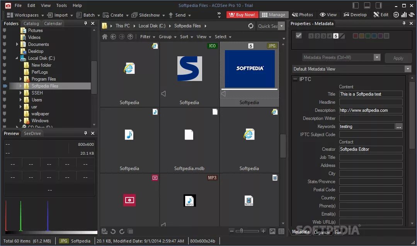The width and height of the screenshot is (417, 246).
Task: Go back with the left arrow icon
Action: tap(113, 37)
